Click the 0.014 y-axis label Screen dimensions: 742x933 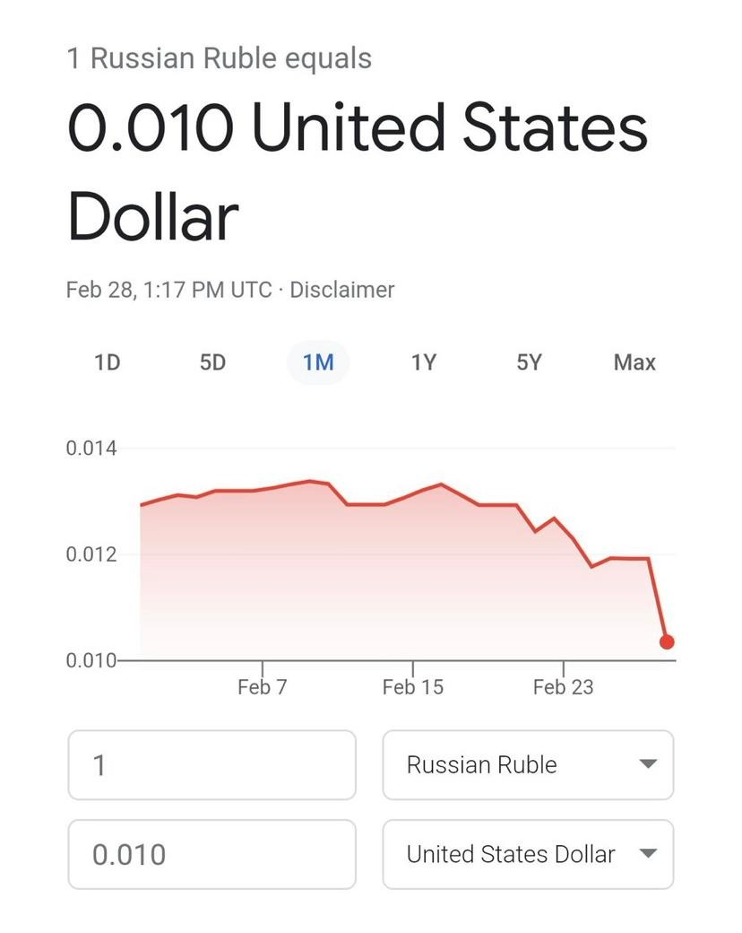(91, 448)
